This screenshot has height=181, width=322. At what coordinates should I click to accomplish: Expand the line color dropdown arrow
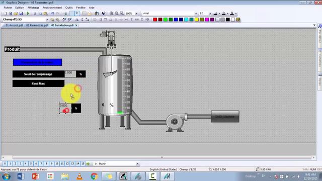click(219, 14)
